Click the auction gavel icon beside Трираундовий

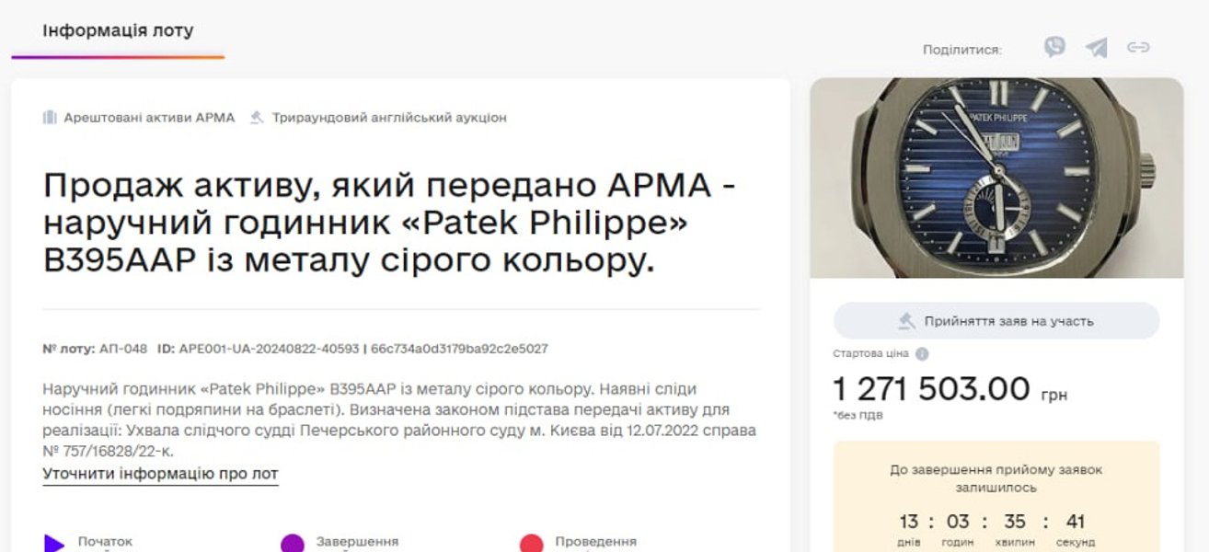point(258,118)
